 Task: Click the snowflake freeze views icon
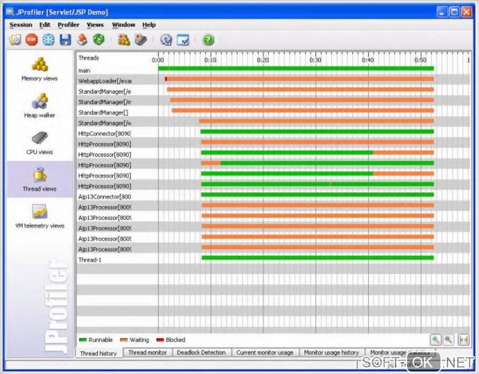pyautogui.click(x=48, y=40)
